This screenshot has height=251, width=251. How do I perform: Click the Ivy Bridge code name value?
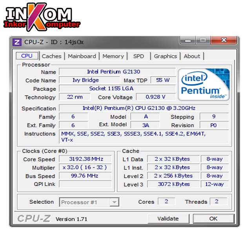[x=89, y=80]
